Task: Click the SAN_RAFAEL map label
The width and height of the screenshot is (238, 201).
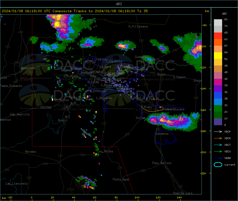Action: pyautogui.click(x=97, y=72)
